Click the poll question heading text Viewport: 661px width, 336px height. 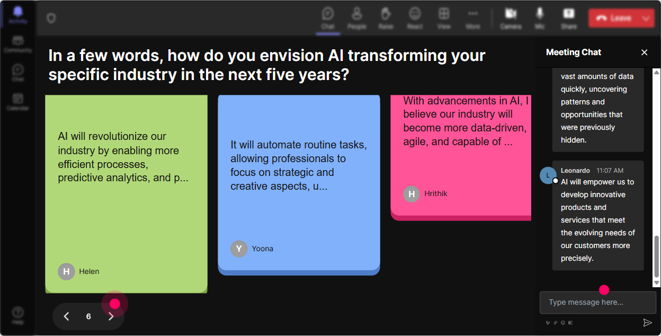pyautogui.click(x=267, y=65)
